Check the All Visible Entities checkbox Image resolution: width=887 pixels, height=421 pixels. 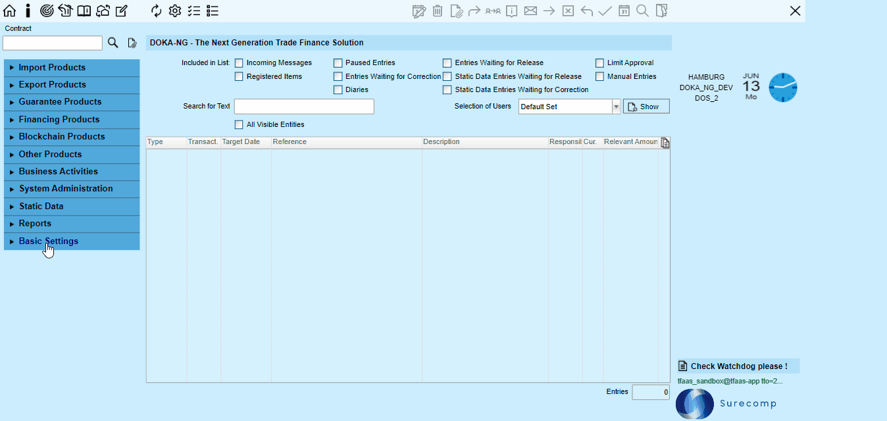click(239, 125)
